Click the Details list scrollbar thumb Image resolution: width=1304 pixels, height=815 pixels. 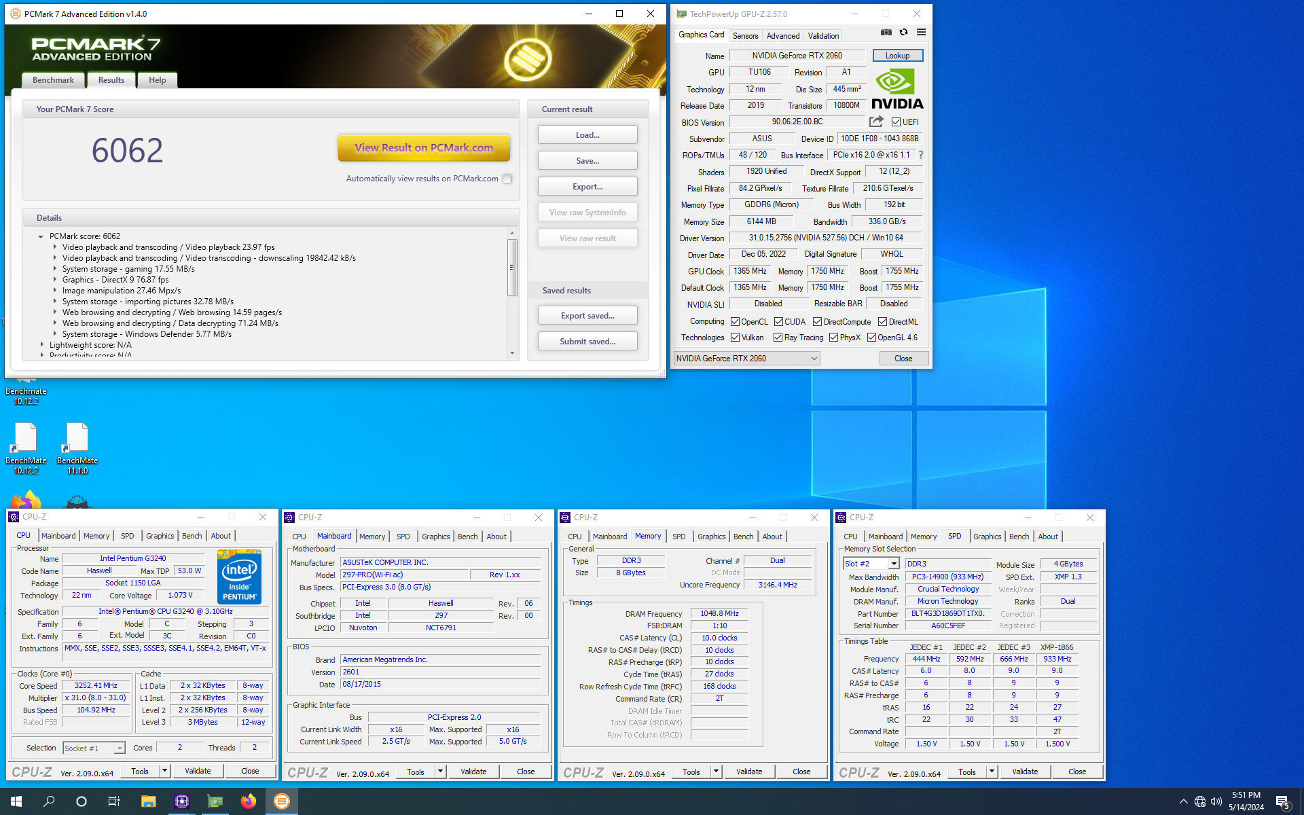(513, 267)
